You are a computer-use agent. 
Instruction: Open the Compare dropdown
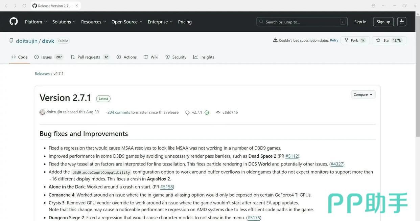click(x=363, y=94)
